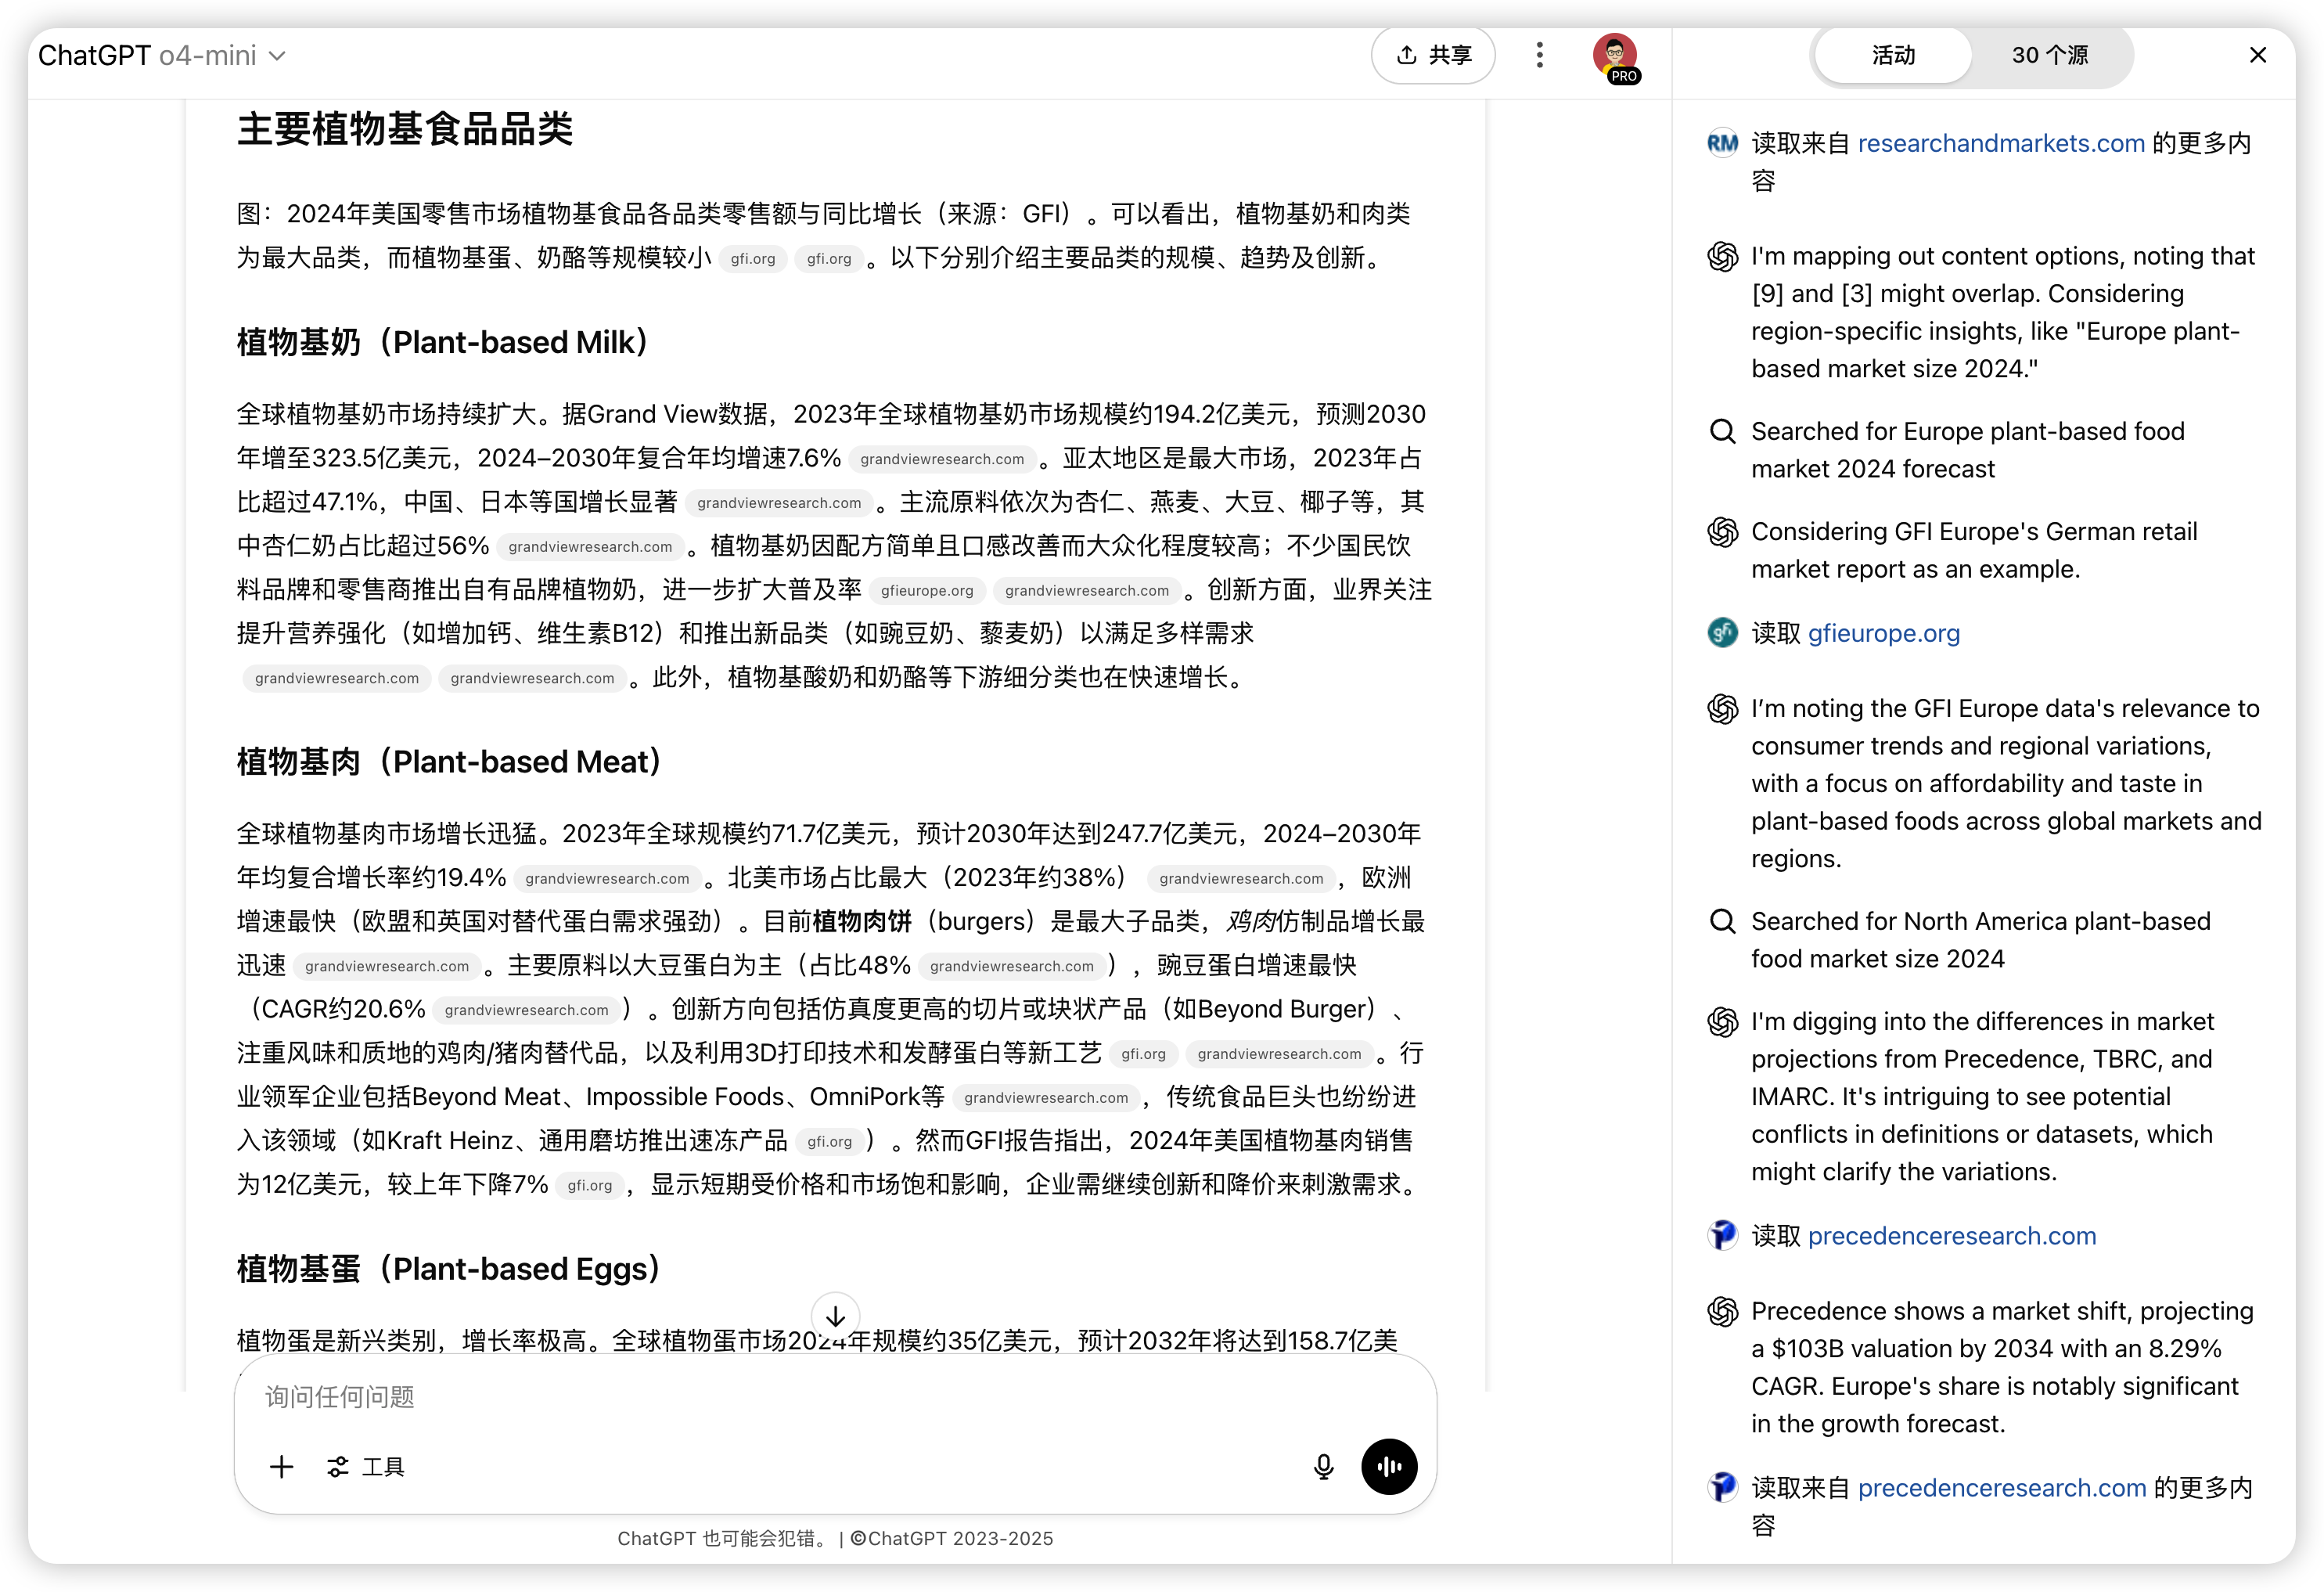Open gfi.org citation after 下降7%

pyautogui.click(x=590, y=1186)
